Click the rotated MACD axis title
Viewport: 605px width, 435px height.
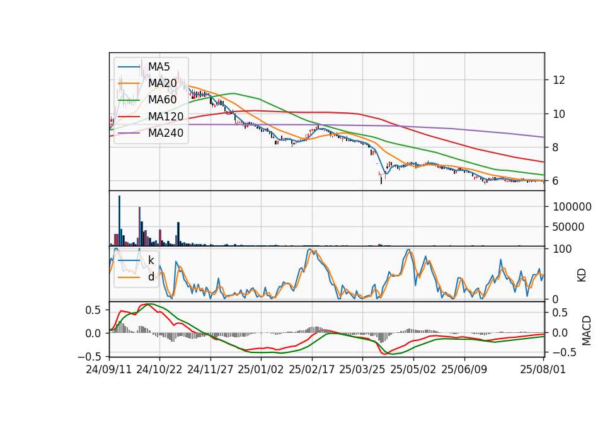pyautogui.click(x=587, y=330)
